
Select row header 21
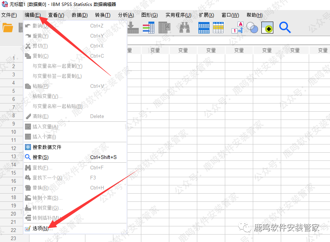point(12,222)
